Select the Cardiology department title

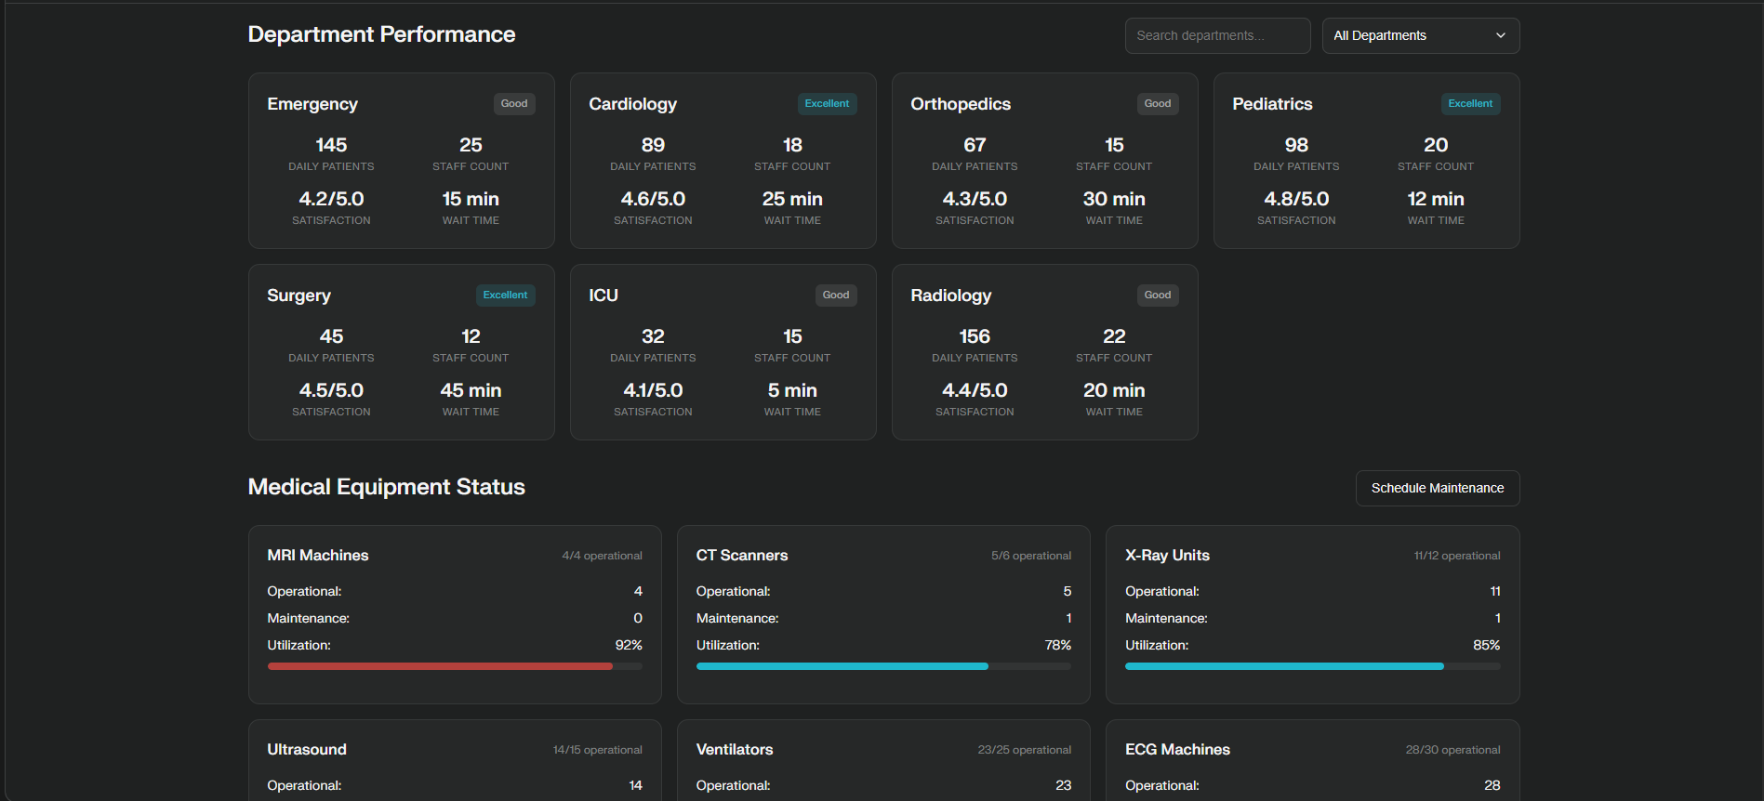tap(633, 104)
